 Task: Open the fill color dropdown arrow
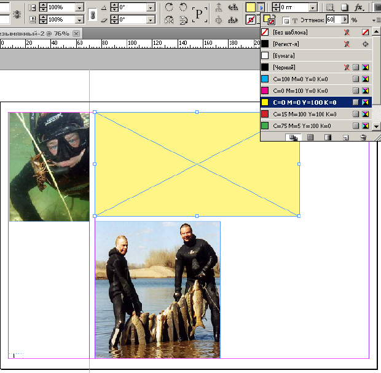click(x=261, y=7)
